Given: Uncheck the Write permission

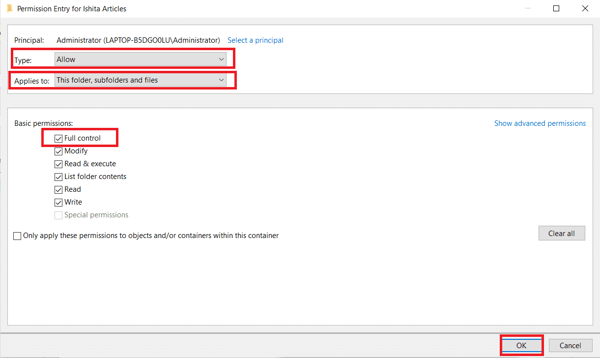Looking at the screenshot, I should click(x=58, y=202).
